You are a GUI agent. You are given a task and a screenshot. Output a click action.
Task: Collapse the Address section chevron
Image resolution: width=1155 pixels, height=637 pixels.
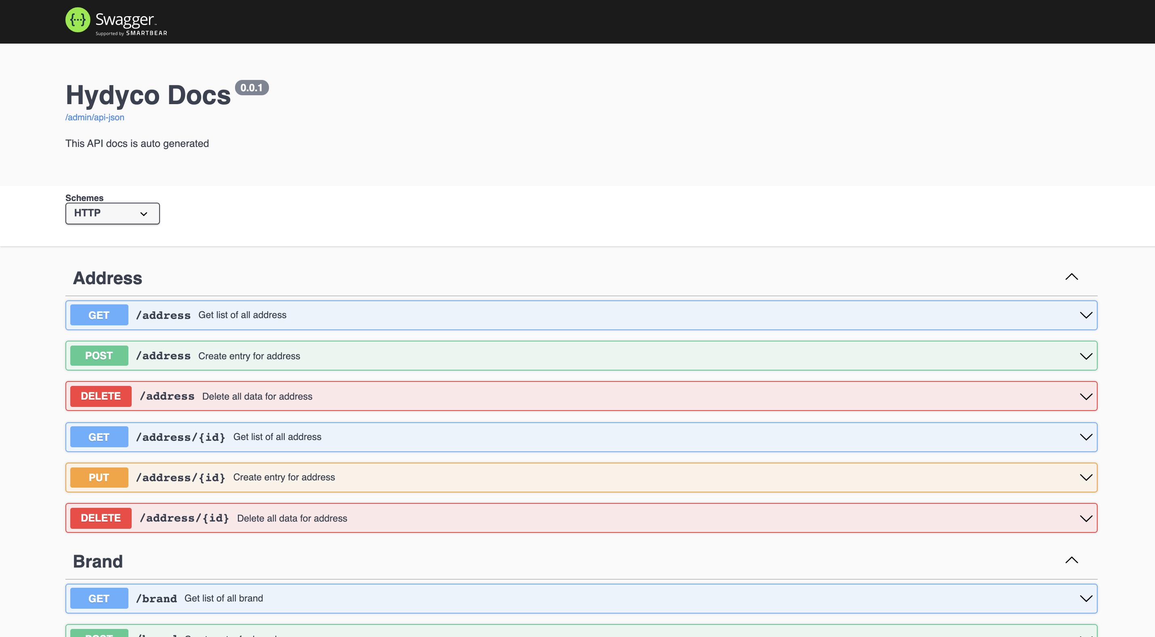[x=1071, y=277]
